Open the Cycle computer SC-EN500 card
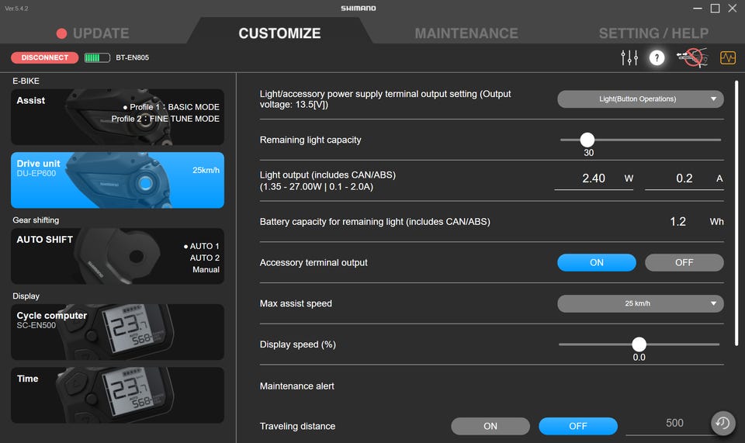 [117, 332]
